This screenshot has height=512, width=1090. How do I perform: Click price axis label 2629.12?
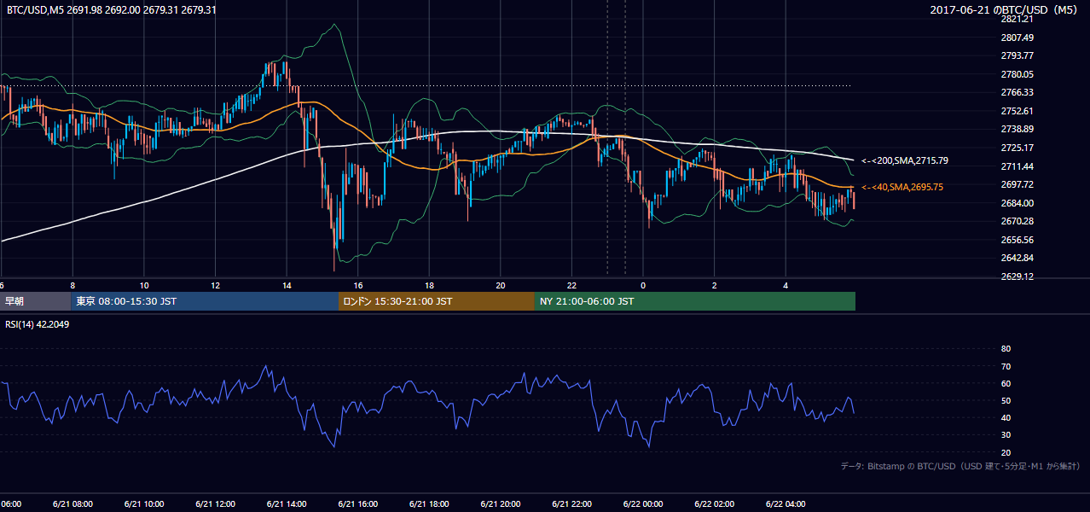coord(1018,276)
